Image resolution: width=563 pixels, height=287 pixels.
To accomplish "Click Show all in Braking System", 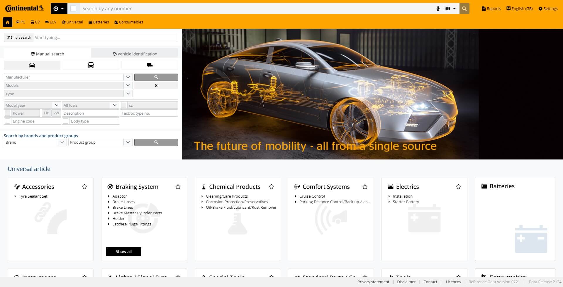I will (x=123, y=251).
